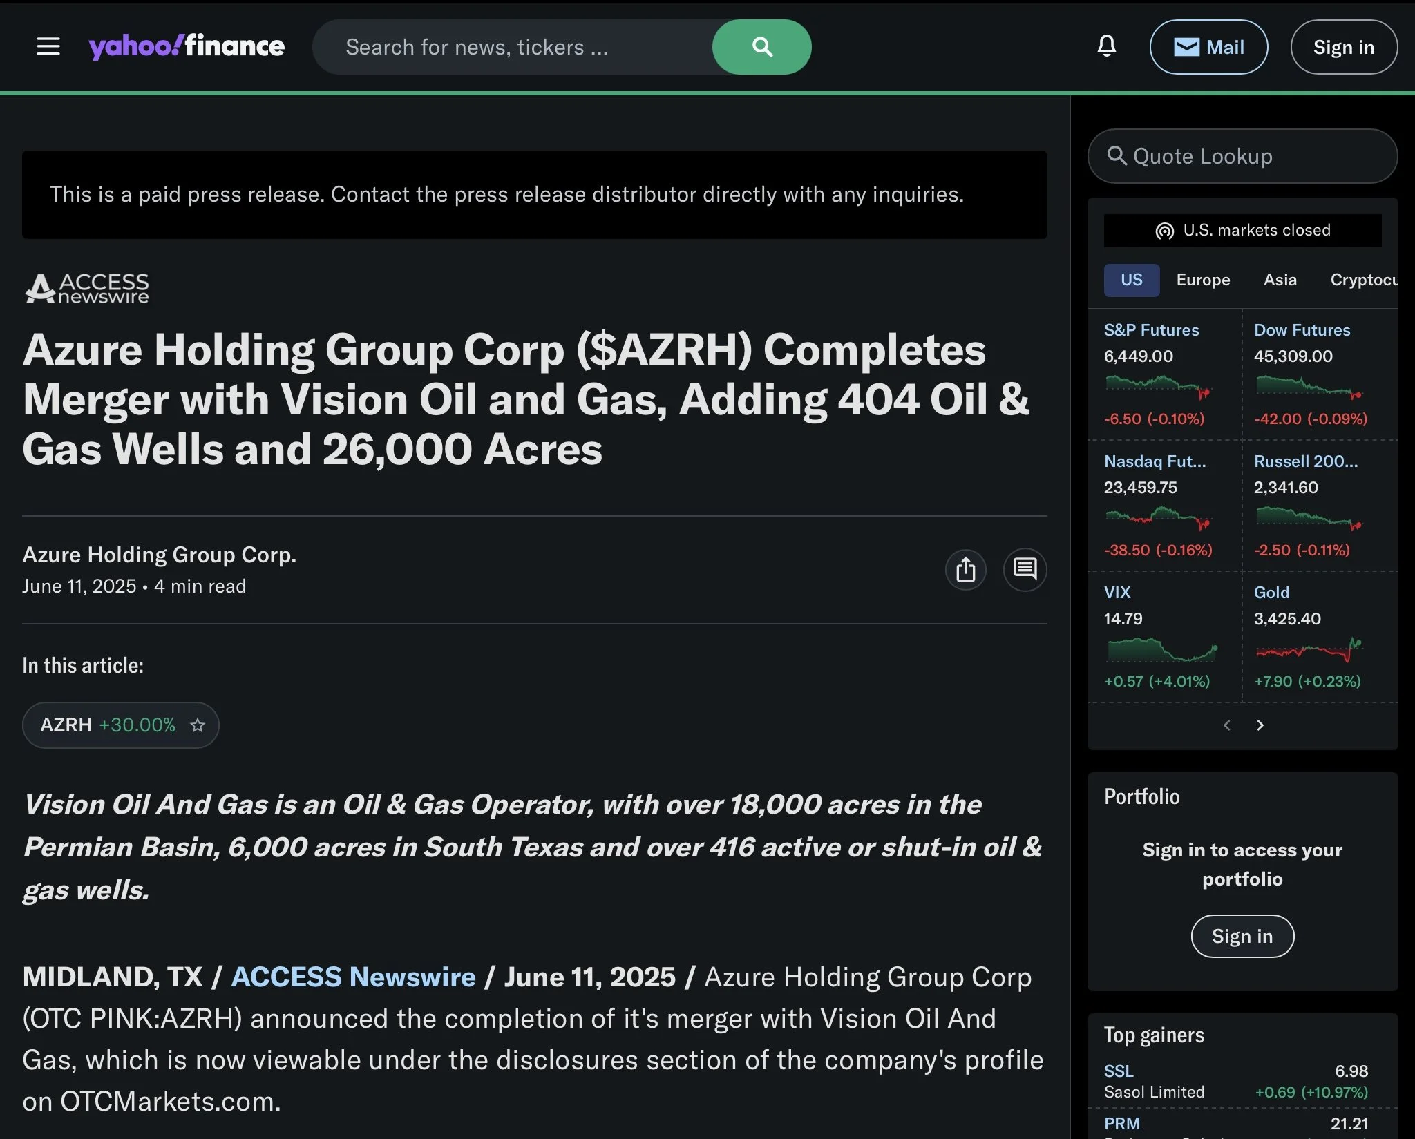Open the notifications bell
The width and height of the screenshot is (1415, 1139).
pos(1106,46)
